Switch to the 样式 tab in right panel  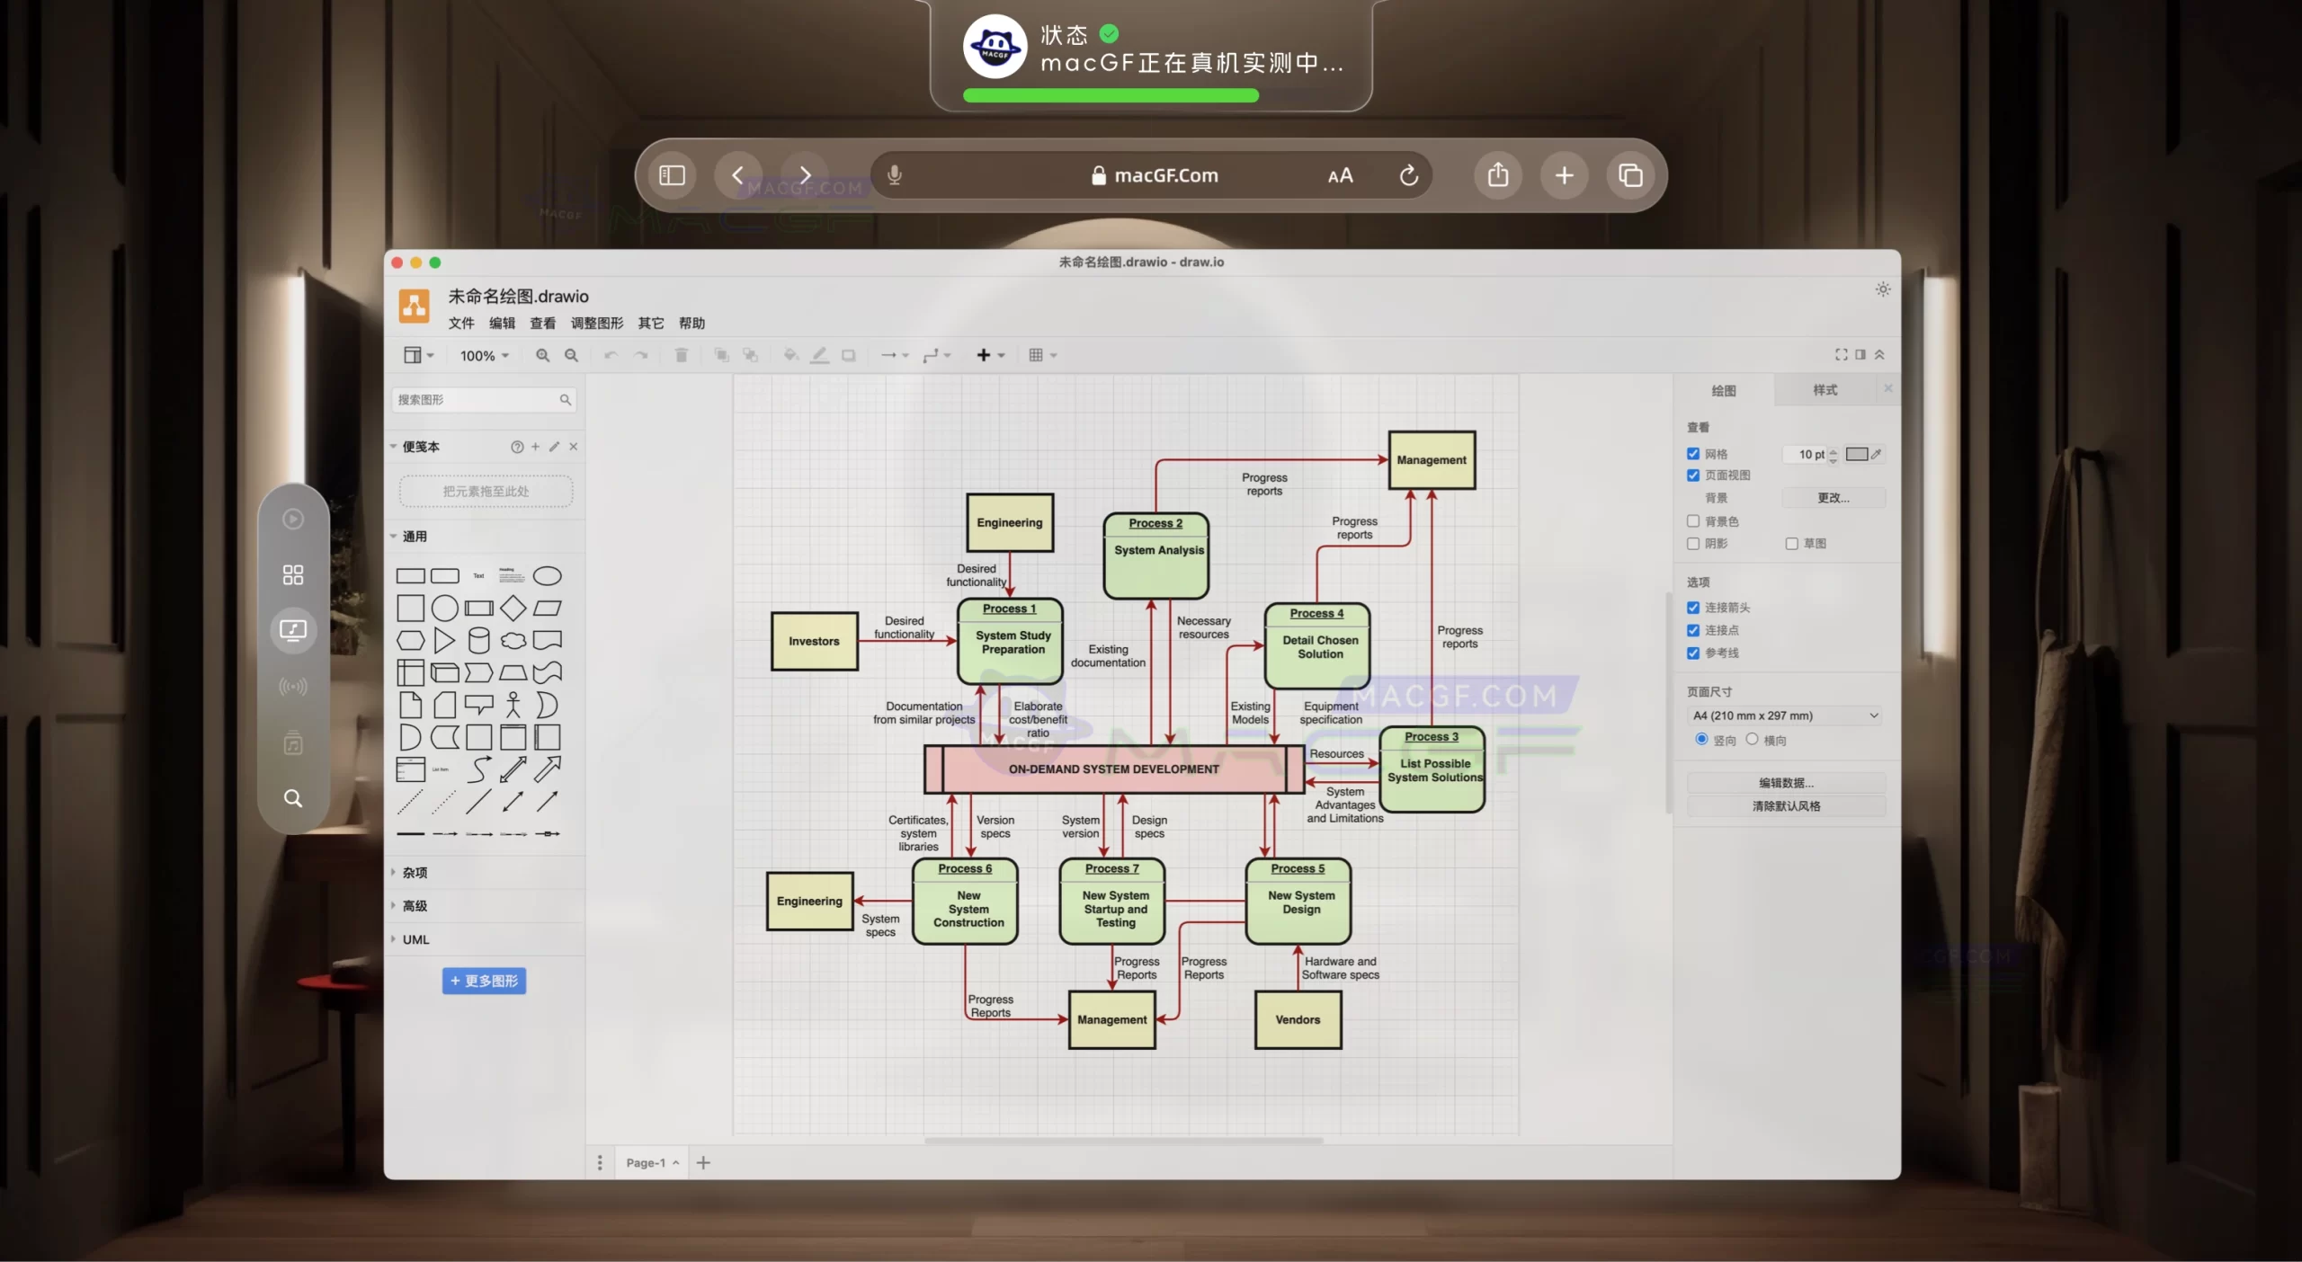coord(1825,389)
